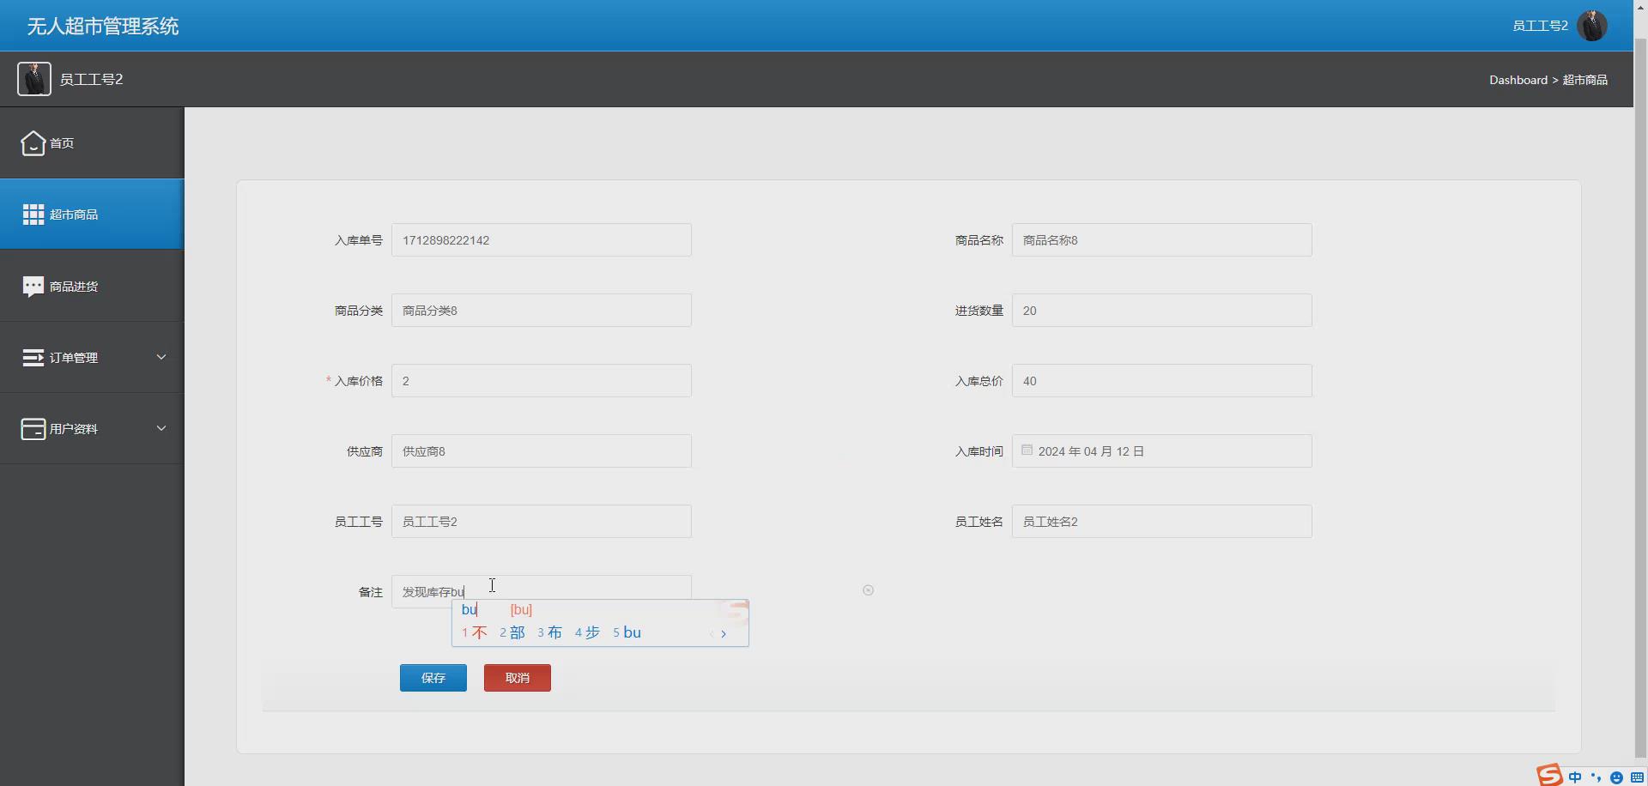Select IME candidate 2 部
The image size is (1648, 786).
tap(512, 632)
